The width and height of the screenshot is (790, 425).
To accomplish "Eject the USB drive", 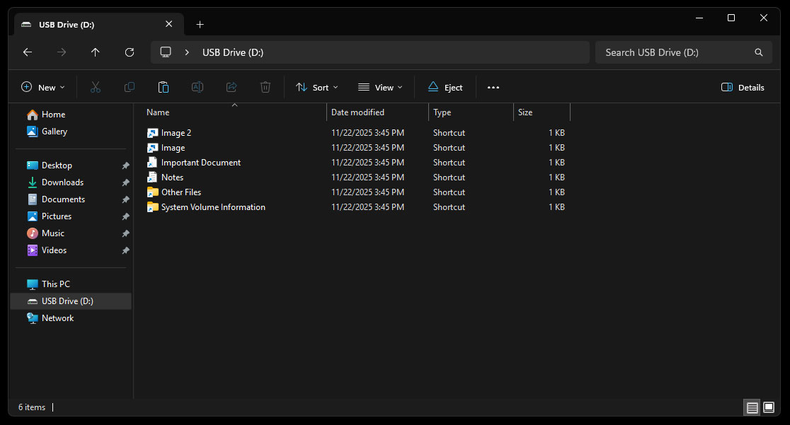I will tap(445, 88).
